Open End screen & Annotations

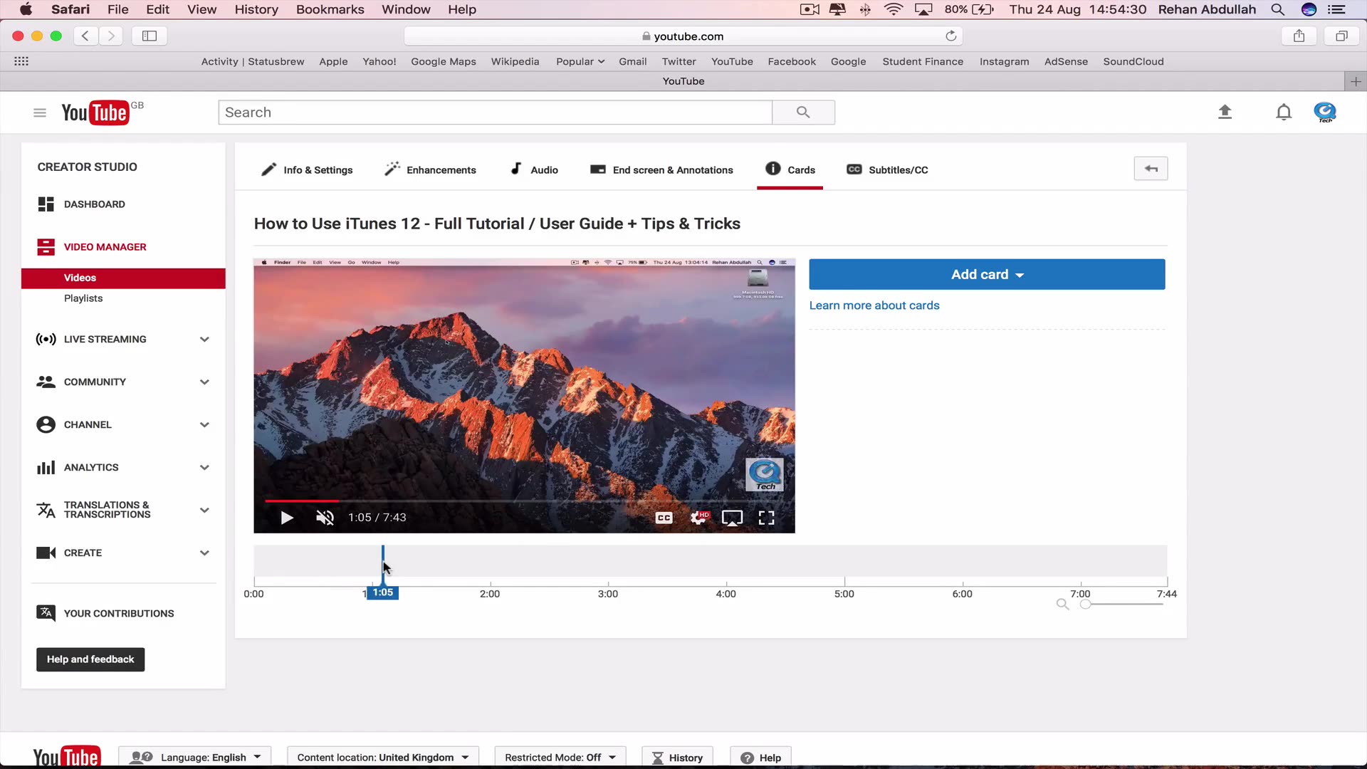point(661,169)
